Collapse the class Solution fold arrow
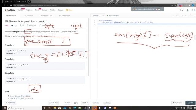 click(x=96, y=20)
